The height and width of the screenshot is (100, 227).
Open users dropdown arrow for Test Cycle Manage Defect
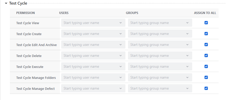tap(121, 88)
